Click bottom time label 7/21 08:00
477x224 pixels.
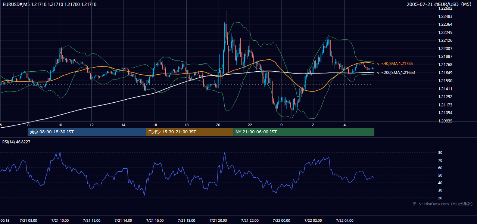[x=28, y=220]
